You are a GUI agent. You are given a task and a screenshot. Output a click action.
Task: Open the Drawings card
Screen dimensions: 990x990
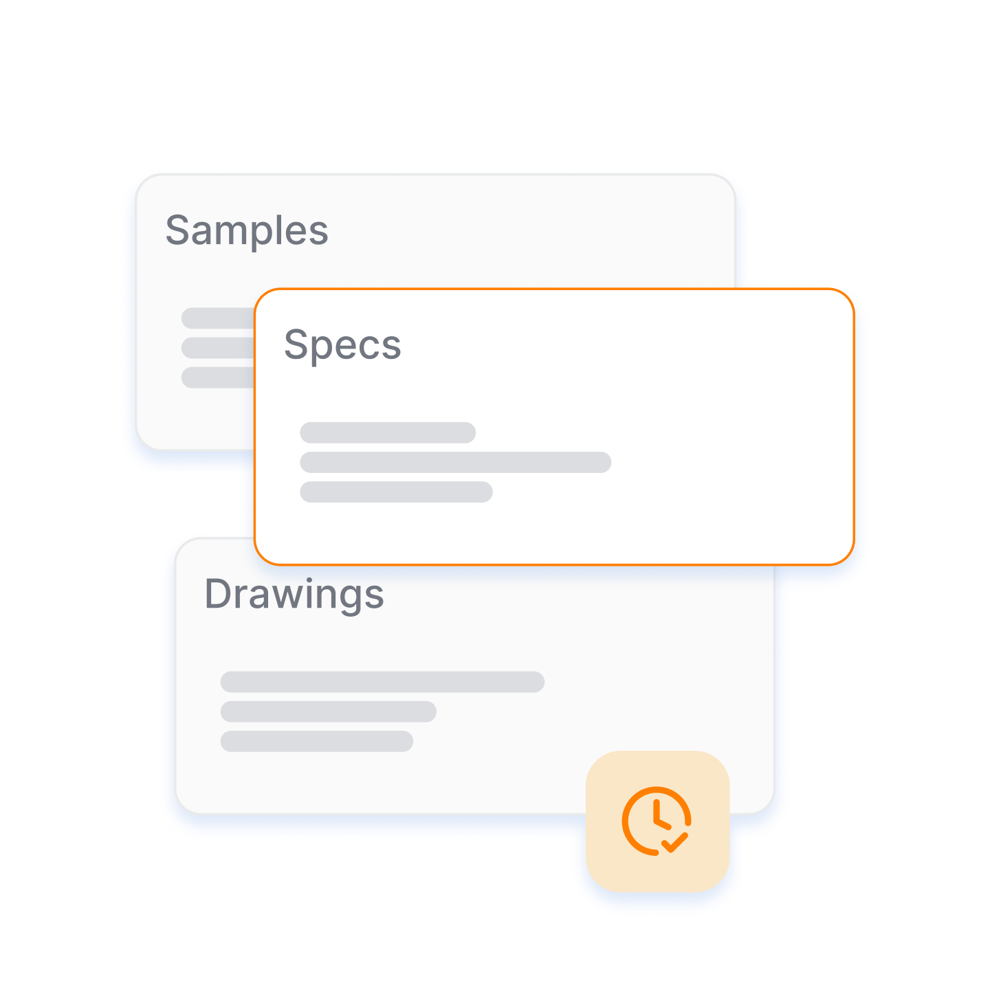click(474, 687)
